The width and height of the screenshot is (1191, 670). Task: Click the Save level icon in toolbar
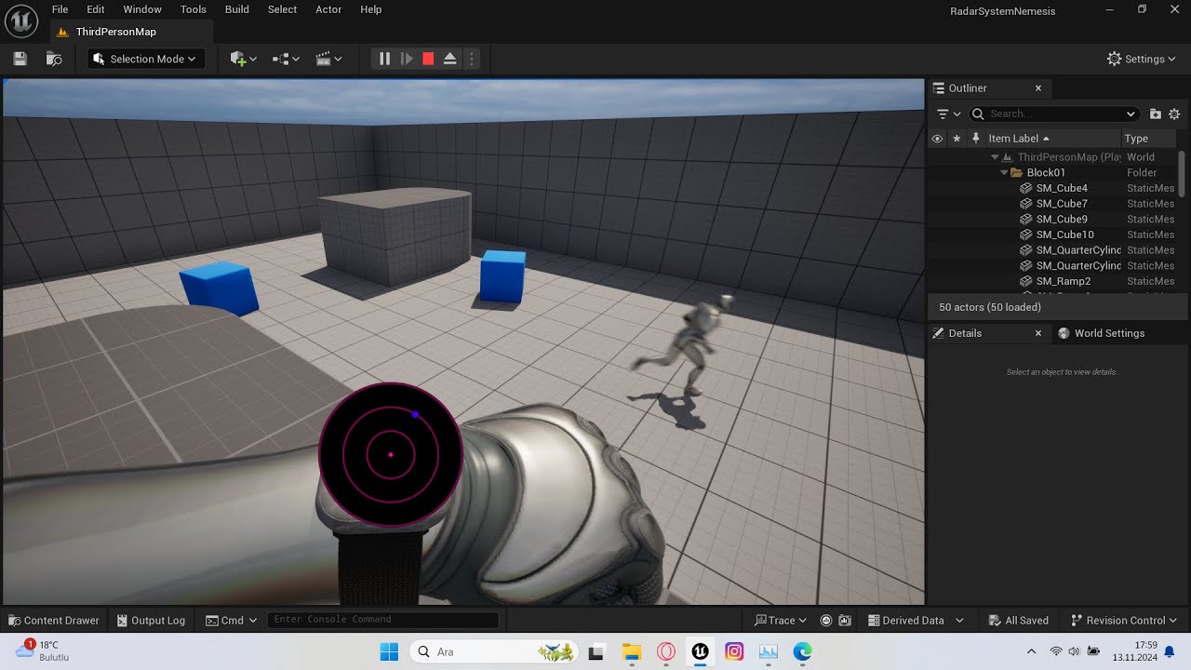click(20, 59)
